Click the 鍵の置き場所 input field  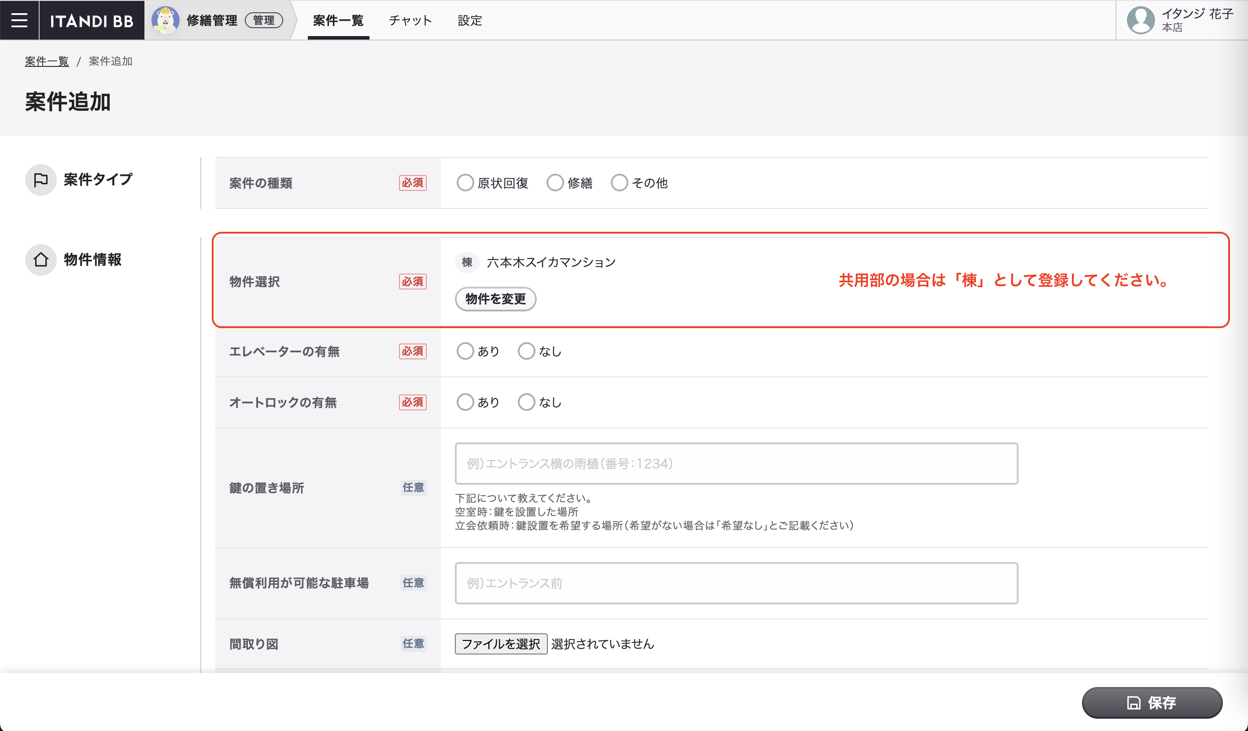point(736,464)
